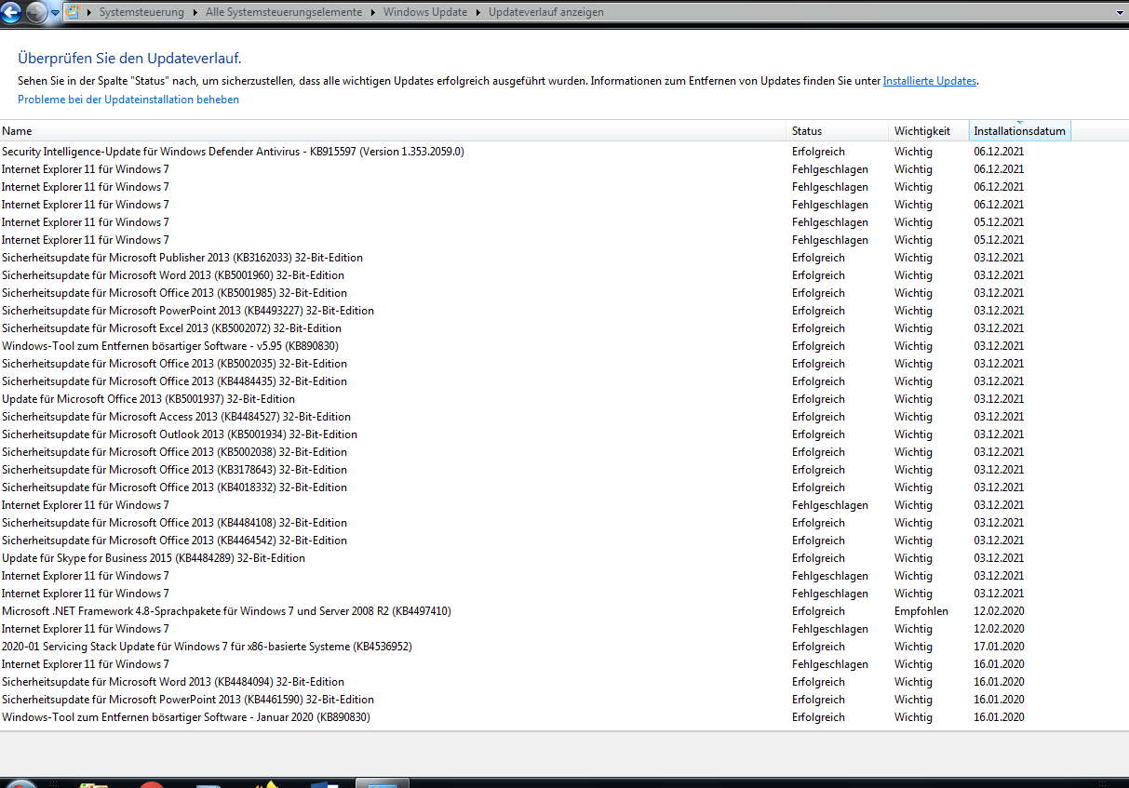This screenshot has width=1129, height=788.
Task: Sort list by the Status column header
Action: [839, 131]
